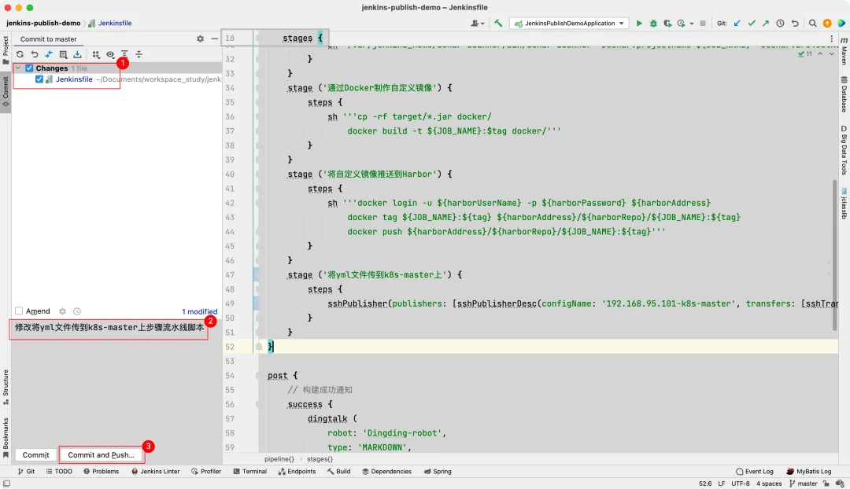The image size is (850, 489).
Task: Update project via Git blue arrow
Action: [x=737, y=24]
